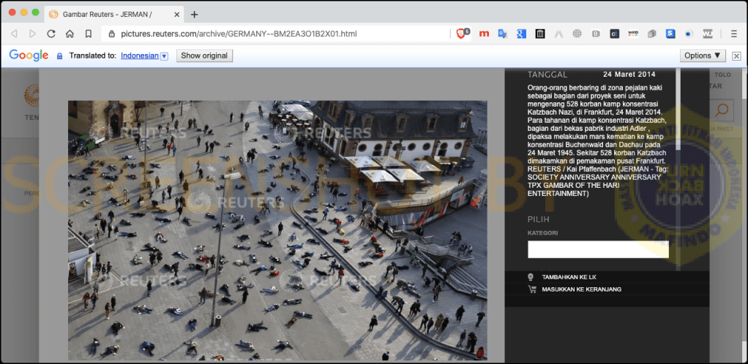Open the browser hamburger menu

point(733,34)
